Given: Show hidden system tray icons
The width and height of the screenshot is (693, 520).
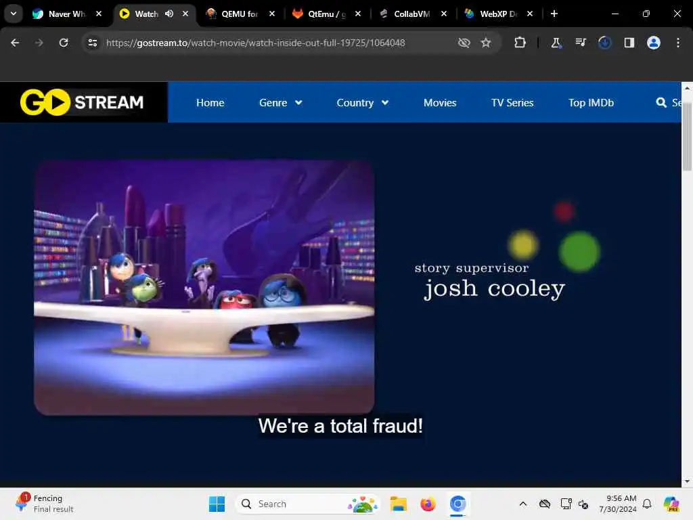Looking at the screenshot, I should tap(523, 504).
